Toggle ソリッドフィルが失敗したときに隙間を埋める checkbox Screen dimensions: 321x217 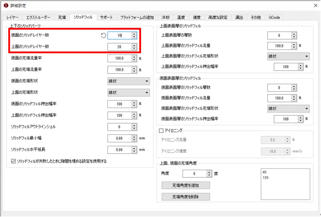(13, 161)
